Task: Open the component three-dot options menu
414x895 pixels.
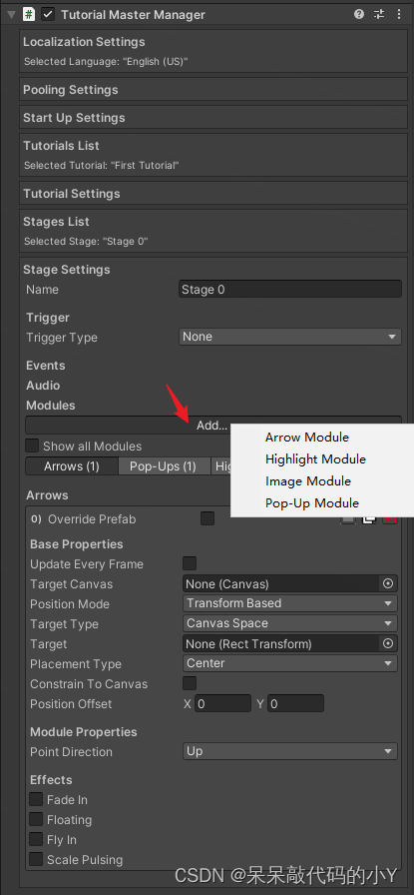Action: coord(399,14)
